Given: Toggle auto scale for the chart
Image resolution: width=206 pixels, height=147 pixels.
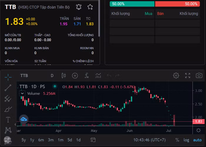Looking at the screenshot, I should (197, 140).
